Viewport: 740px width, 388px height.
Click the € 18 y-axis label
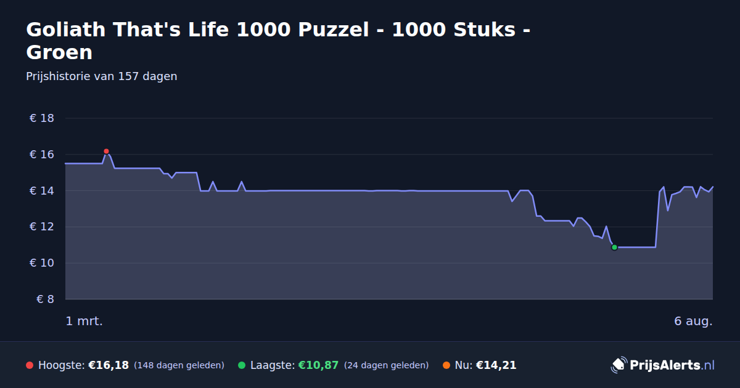coord(42,118)
